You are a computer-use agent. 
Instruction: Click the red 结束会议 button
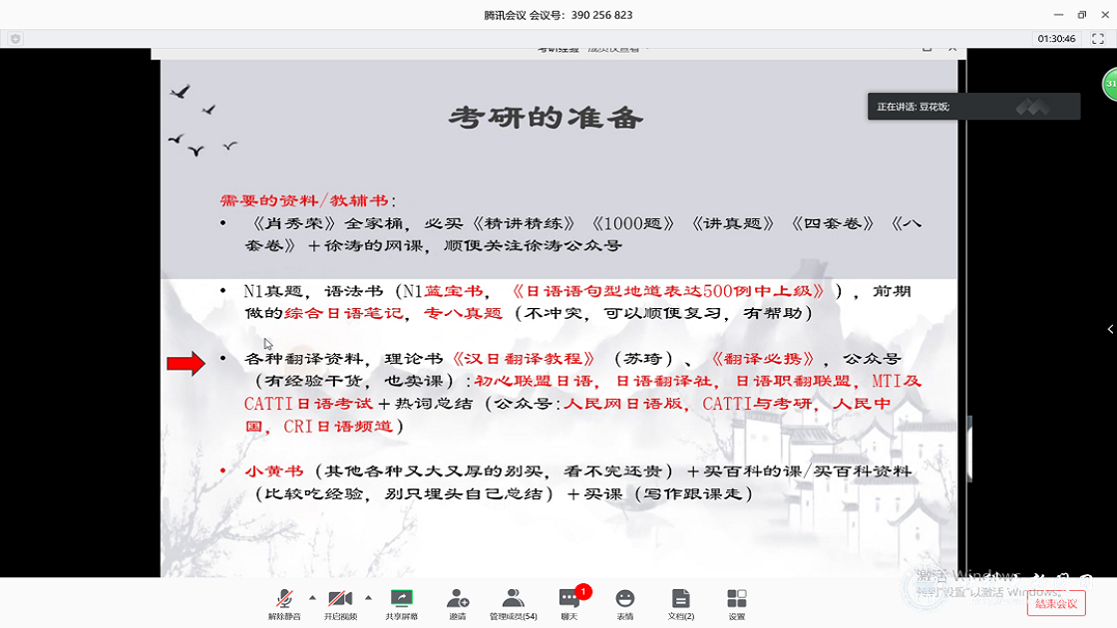click(x=1056, y=603)
